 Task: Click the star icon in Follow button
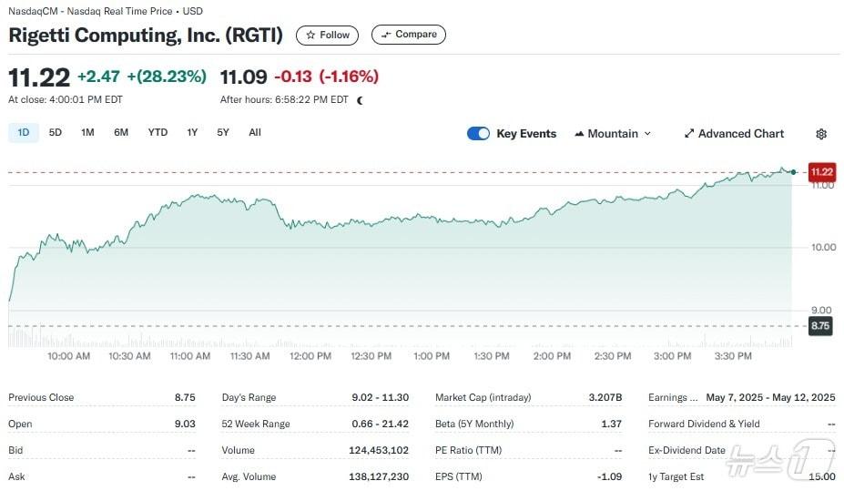click(x=310, y=36)
